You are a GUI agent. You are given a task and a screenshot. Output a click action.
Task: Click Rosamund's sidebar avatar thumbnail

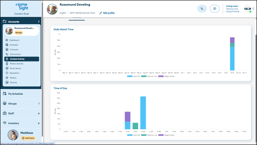(9, 31)
